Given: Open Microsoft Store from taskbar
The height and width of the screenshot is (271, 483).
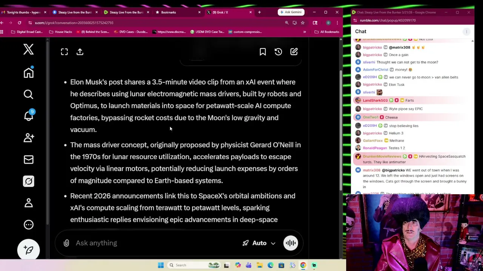Looking at the screenshot, I should coord(281,265).
